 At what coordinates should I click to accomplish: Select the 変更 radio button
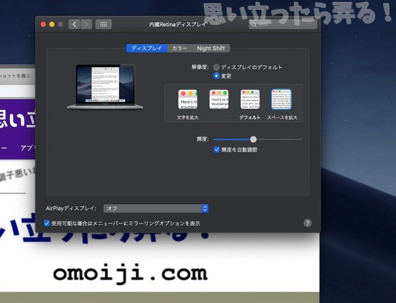[x=216, y=76]
